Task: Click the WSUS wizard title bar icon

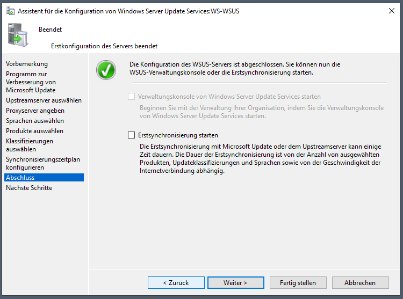Action: pyautogui.click(x=11, y=11)
